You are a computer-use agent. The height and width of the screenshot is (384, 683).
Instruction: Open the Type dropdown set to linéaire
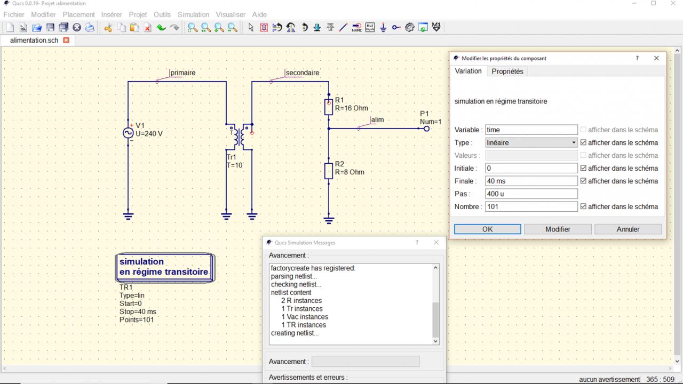point(531,143)
